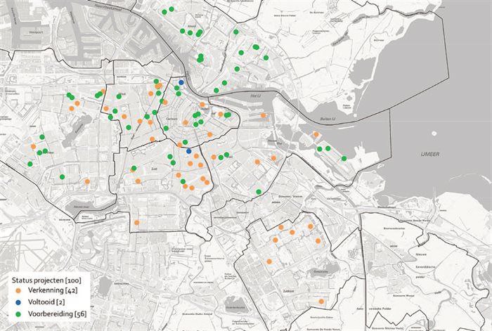The height and width of the screenshot is (331, 492).
Task: Select the lone orange marker in Buitenveldert
Action: tap(136, 223)
